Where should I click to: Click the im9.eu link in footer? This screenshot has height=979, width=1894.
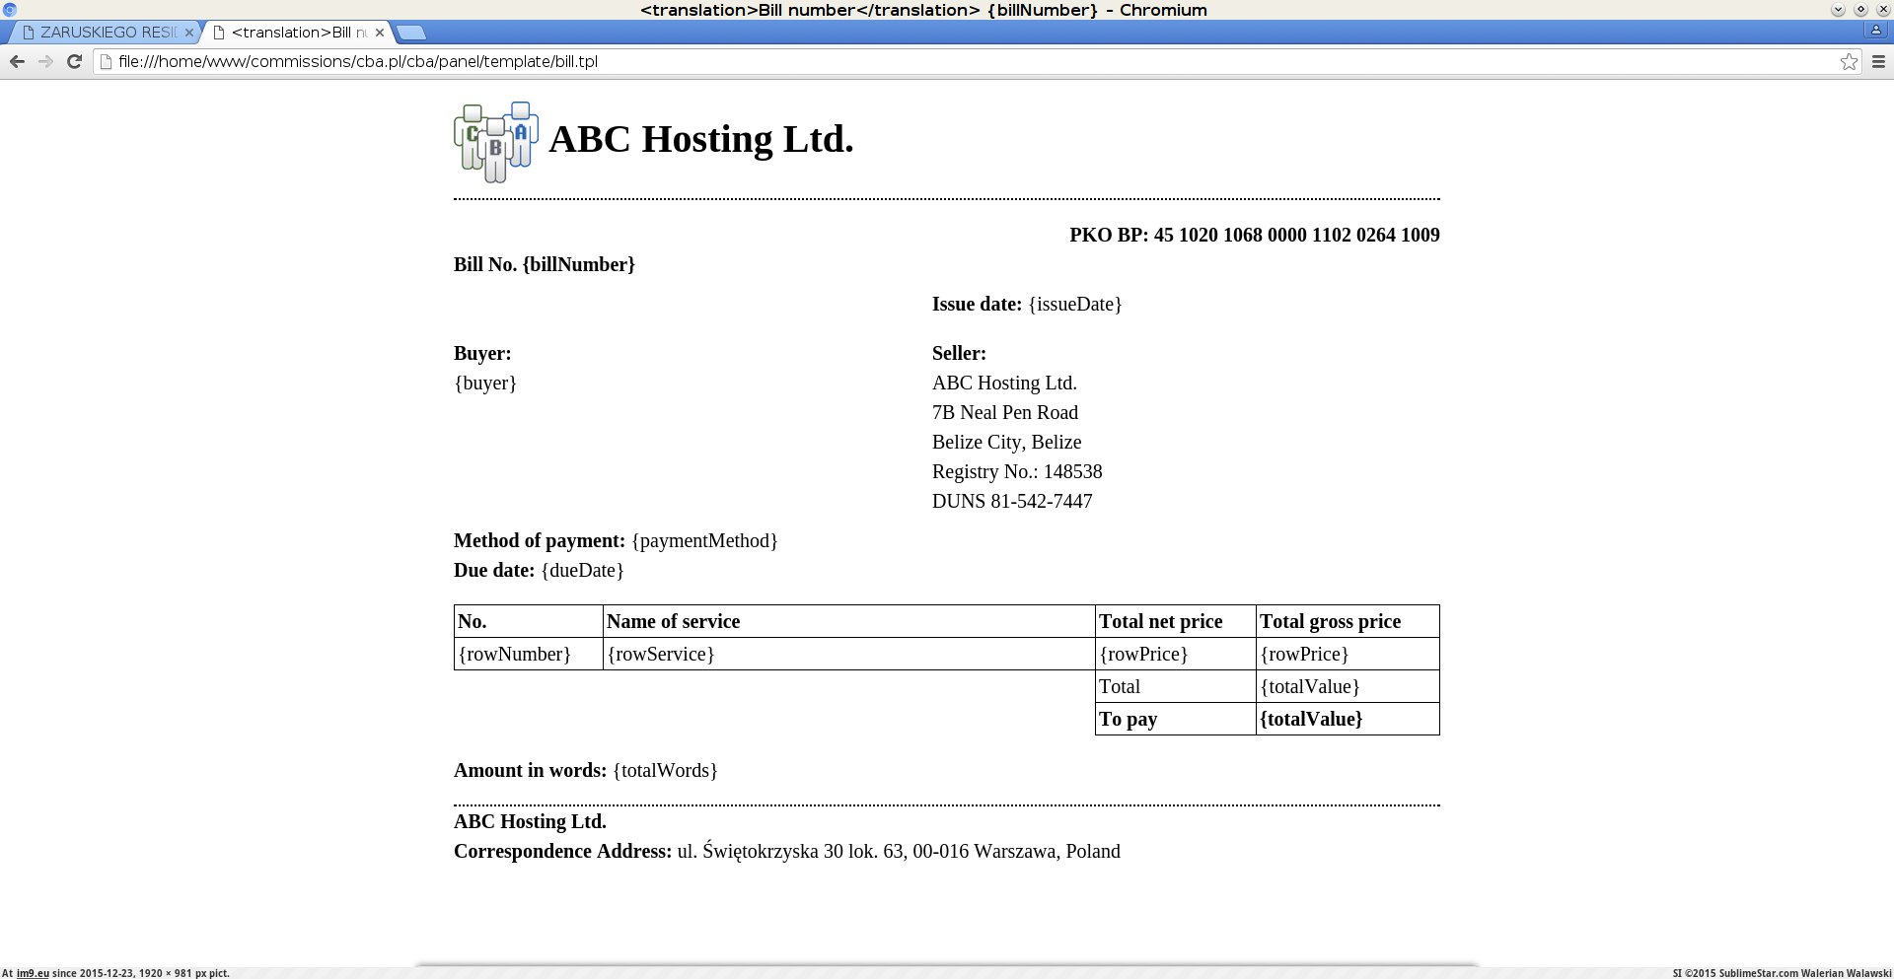pos(33,973)
